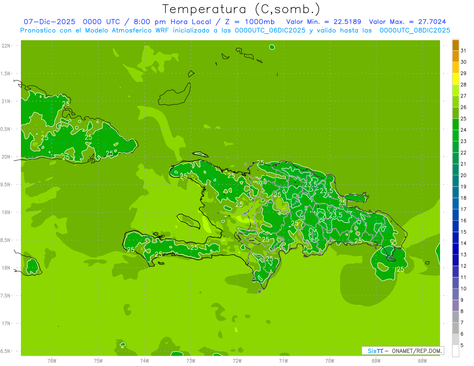Click the longitude label '76W'
This screenshot has height=366, width=474.
tap(52, 361)
